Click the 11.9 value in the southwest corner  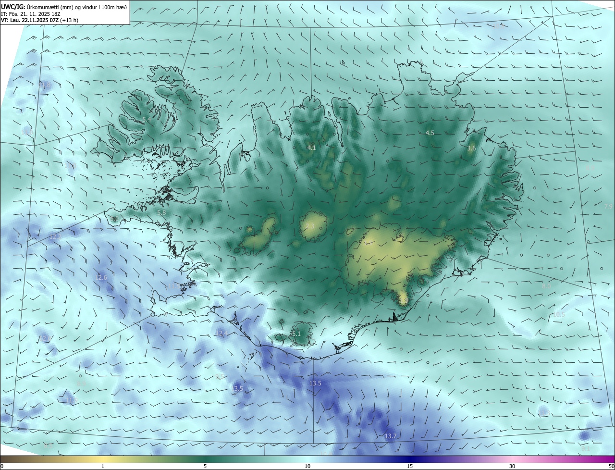tap(72, 400)
